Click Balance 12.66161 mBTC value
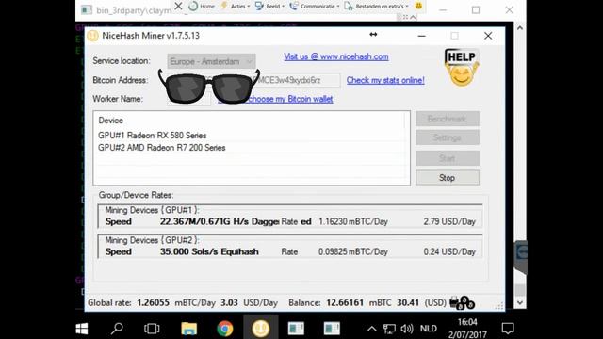Image resolution: width=603 pixels, height=339 pixels. [345, 303]
